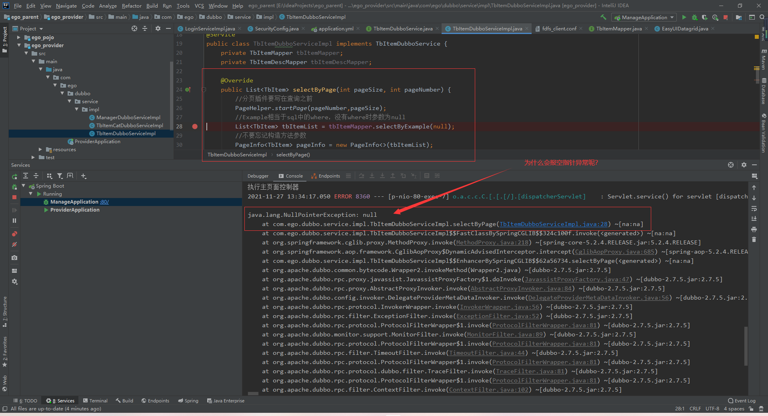The width and height of the screenshot is (768, 416).
Task: Open the Run with Profiler icon
Action: tap(715, 17)
